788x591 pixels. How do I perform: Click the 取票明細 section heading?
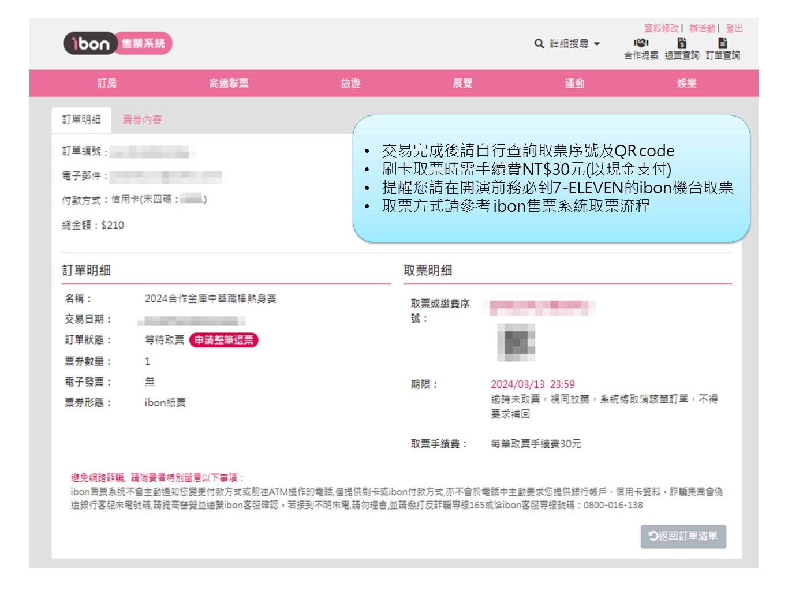pos(428,270)
